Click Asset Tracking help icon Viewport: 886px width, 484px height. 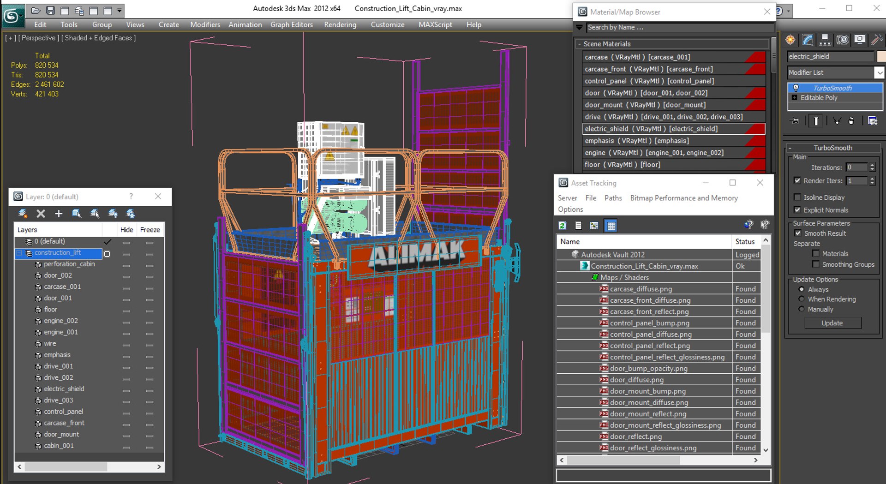pos(748,225)
